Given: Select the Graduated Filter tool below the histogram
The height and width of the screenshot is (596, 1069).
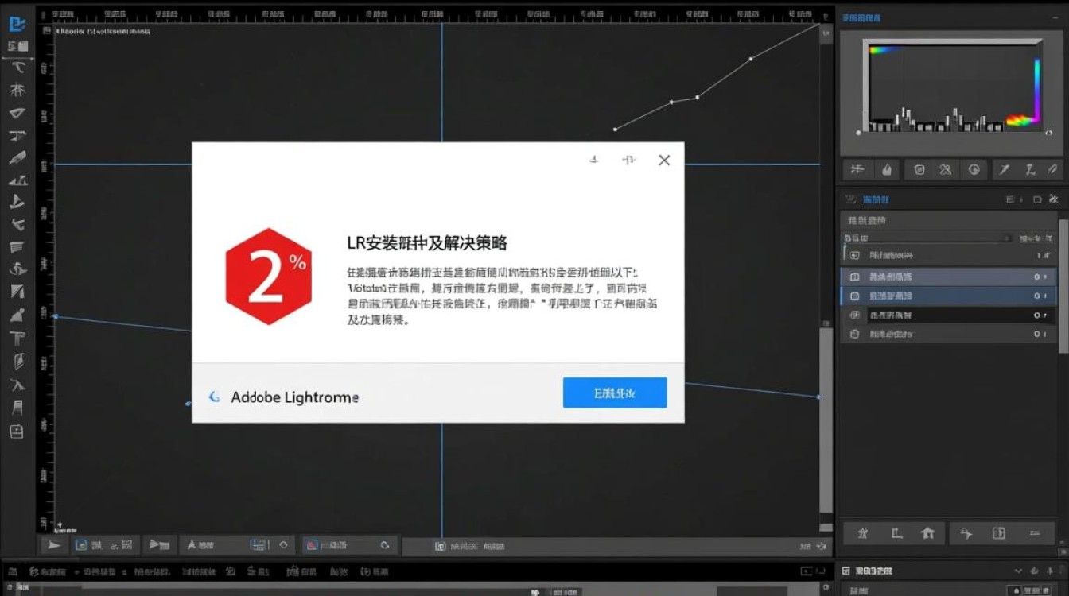Looking at the screenshot, I should point(946,169).
